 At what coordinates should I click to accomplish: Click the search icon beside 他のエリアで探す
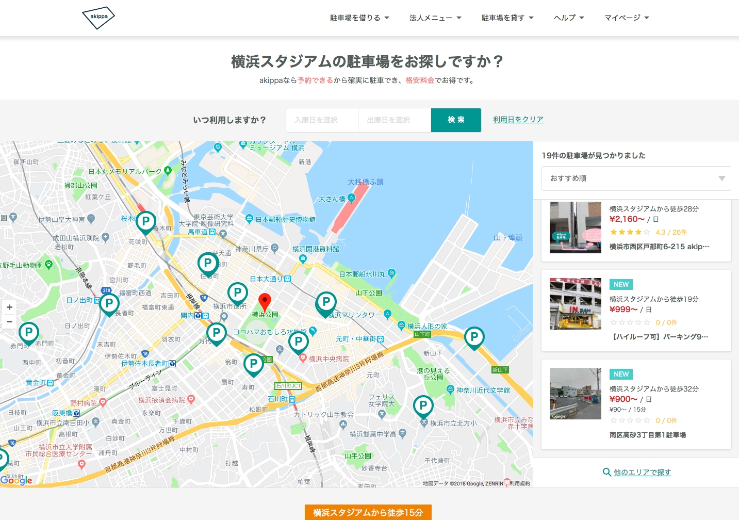(x=607, y=472)
